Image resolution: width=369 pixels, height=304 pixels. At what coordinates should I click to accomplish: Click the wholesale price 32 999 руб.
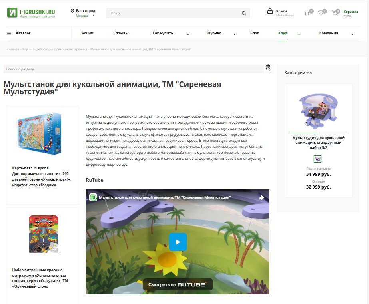(x=318, y=187)
